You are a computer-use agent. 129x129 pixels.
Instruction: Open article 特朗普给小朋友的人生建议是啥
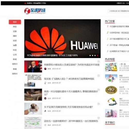click(x=72, y=65)
